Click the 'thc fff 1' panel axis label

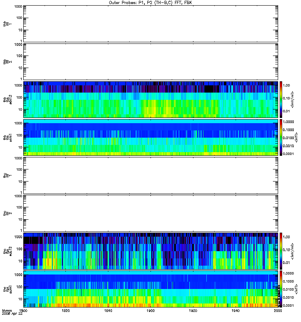[x=7, y=175]
